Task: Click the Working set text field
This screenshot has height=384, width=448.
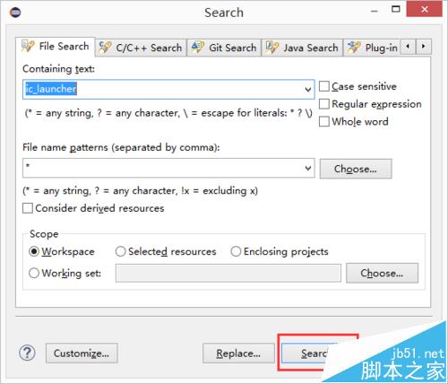Action: tap(228, 273)
